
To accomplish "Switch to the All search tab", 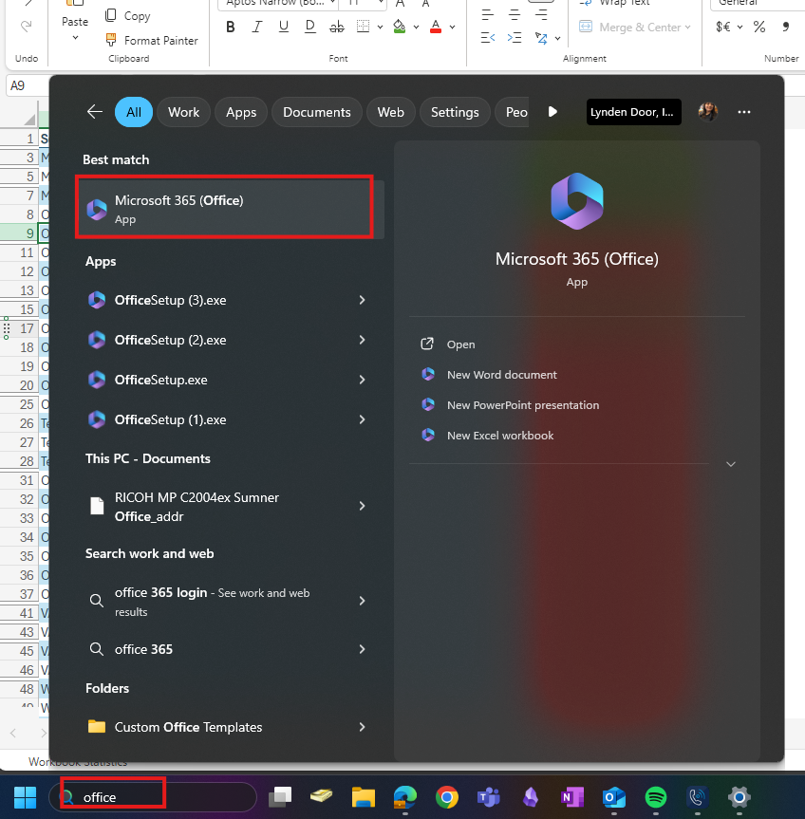I will (134, 112).
